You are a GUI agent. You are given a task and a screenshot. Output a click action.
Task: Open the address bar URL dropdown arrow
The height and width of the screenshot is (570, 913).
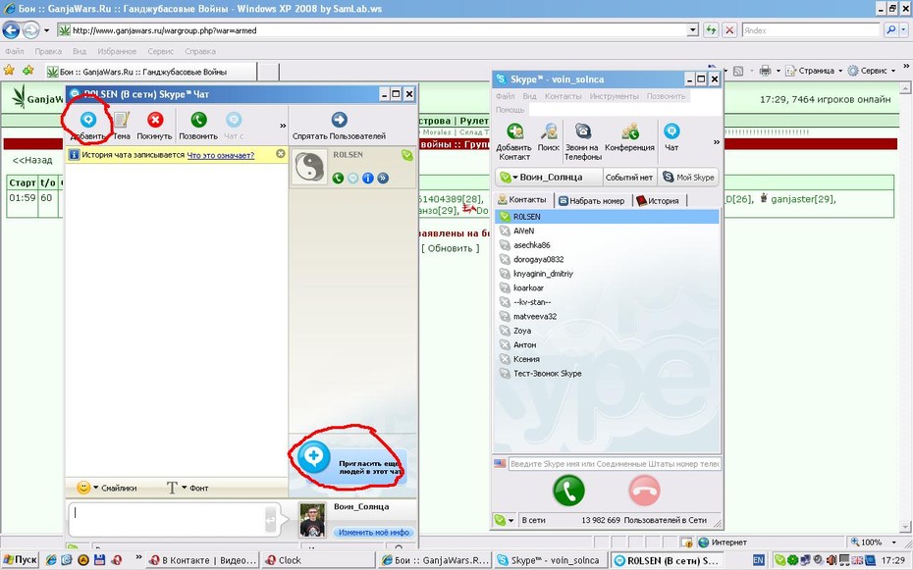692,30
